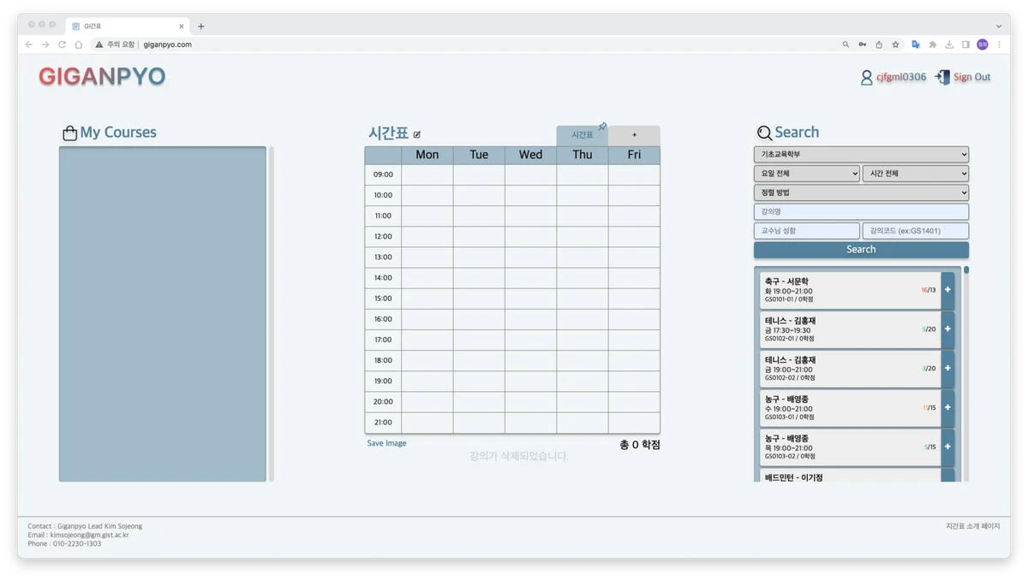Viewport: 1028px width, 580px height.
Task: Open the 요일 전체 day dropdown
Action: click(806, 174)
